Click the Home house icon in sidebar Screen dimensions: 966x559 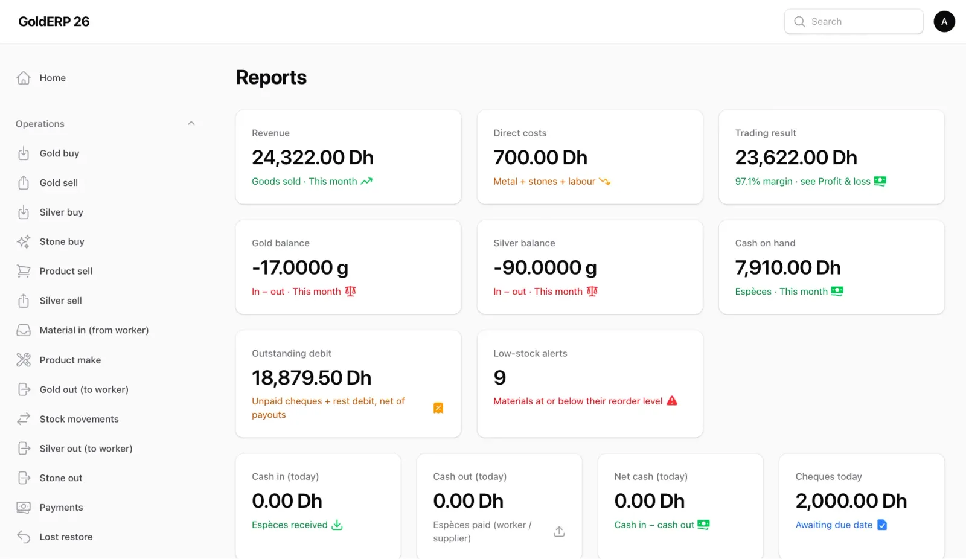point(24,78)
